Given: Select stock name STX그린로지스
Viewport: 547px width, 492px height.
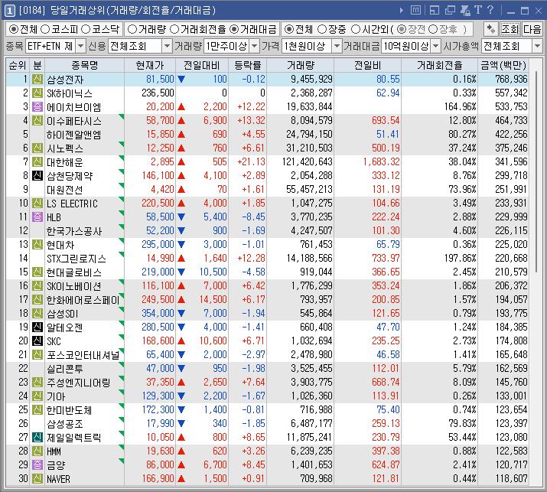Looking at the screenshot, I should click(x=76, y=258).
